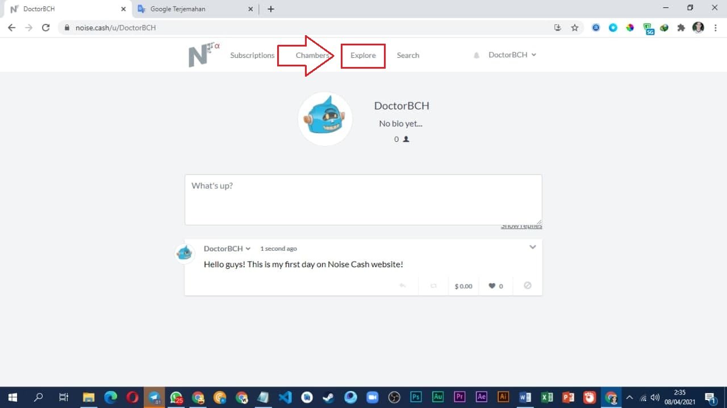
Task: Open a new browser tab
Action: (270, 9)
